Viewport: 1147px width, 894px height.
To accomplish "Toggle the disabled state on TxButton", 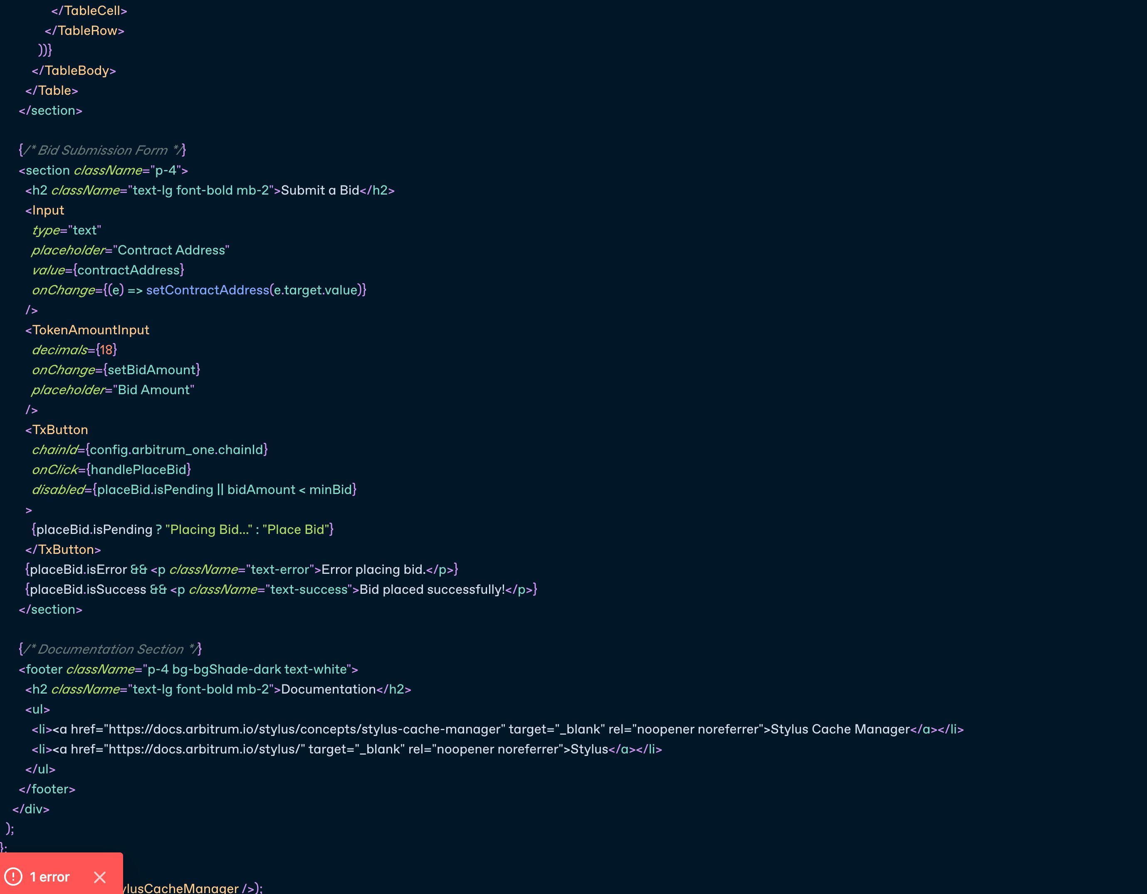I will coord(59,489).
